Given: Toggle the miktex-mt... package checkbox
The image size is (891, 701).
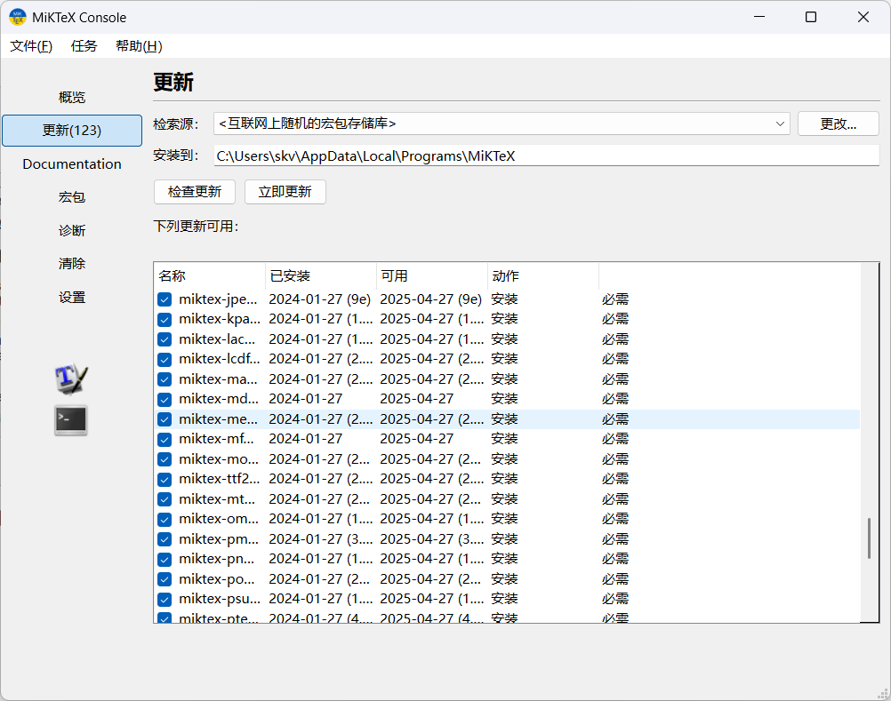Looking at the screenshot, I should [x=165, y=499].
